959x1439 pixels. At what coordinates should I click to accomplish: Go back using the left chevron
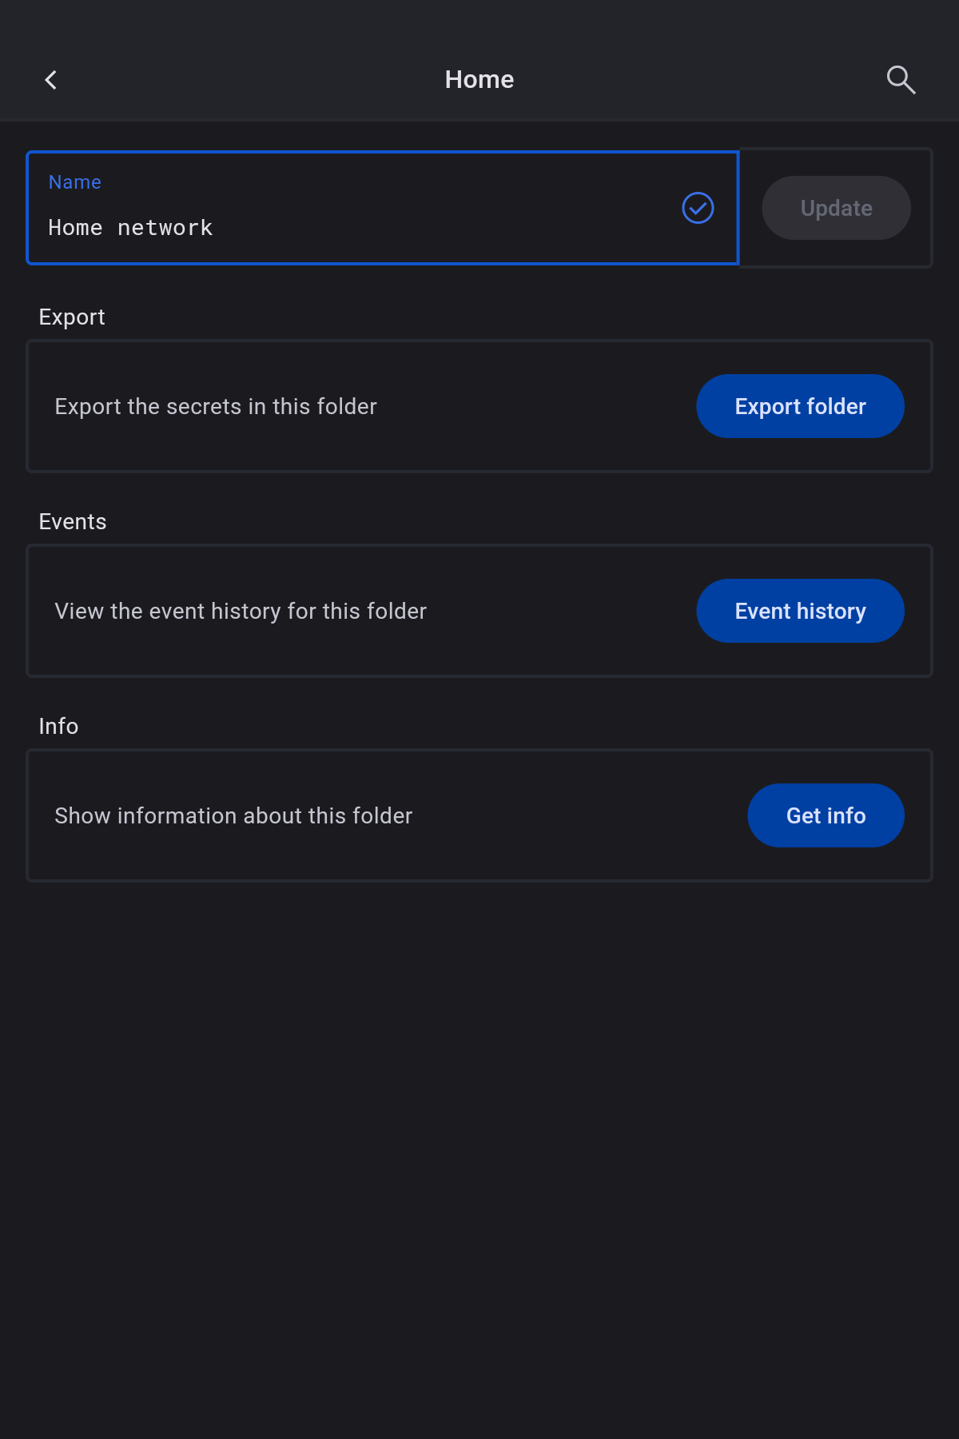pyautogui.click(x=51, y=80)
